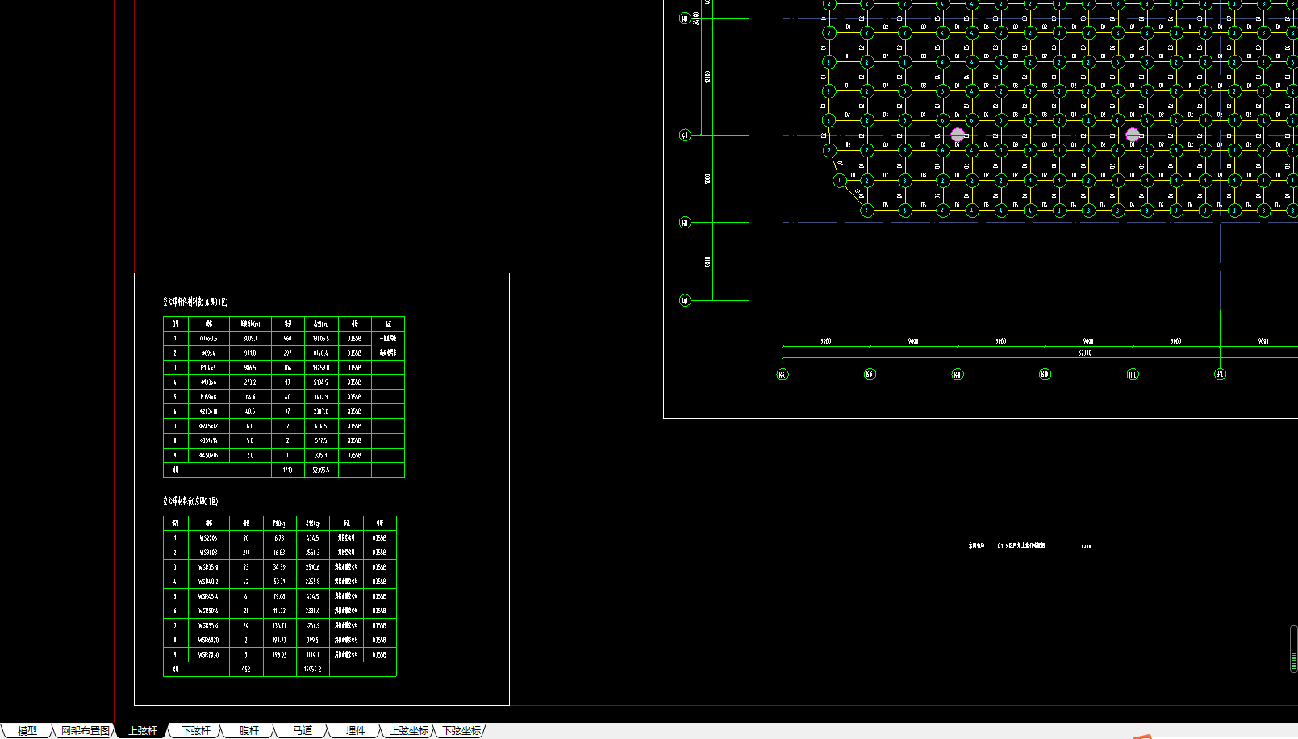
Task: Open the 埋件 layout tab
Action: [356, 731]
